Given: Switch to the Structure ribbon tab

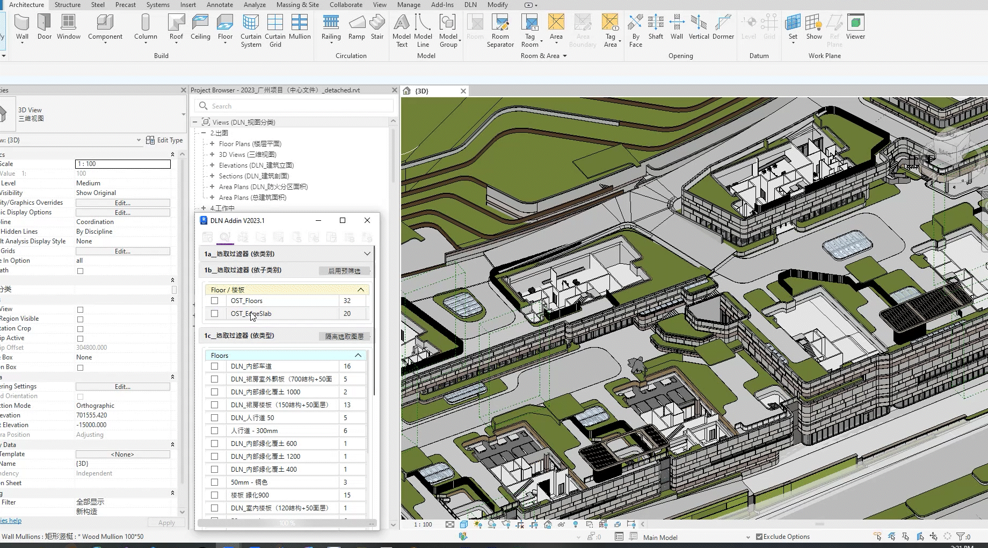Looking at the screenshot, I should pos(68,5).
